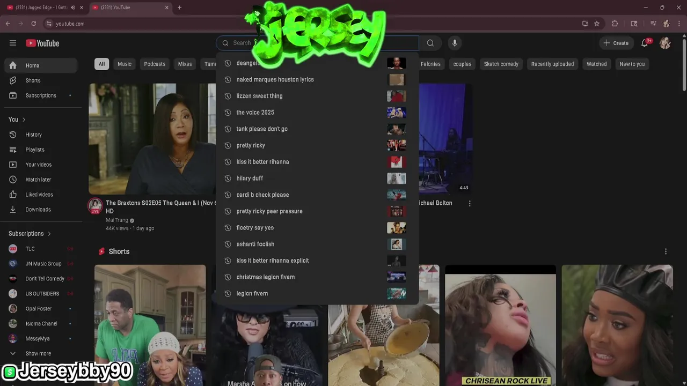Open Opal Foster channel
The image size is (687, 386).
(41, 309)
